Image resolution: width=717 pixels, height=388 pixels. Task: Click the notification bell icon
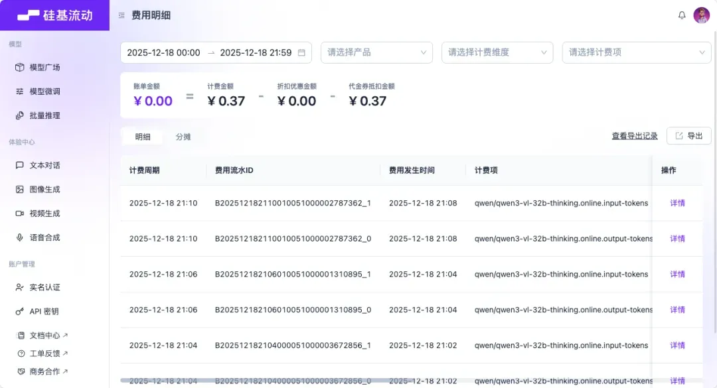pyautogui.click(x=682, y=15)
